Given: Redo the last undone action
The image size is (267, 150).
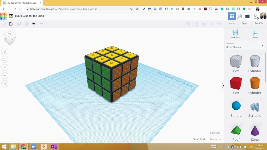Looking at the screenshot, I should [41, 24].
